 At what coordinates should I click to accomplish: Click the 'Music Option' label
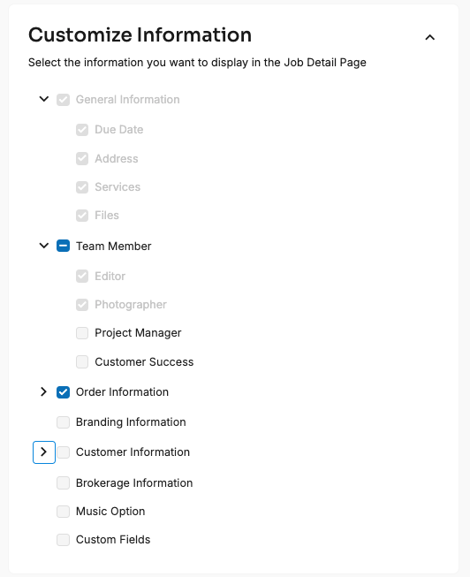(110, 511)
